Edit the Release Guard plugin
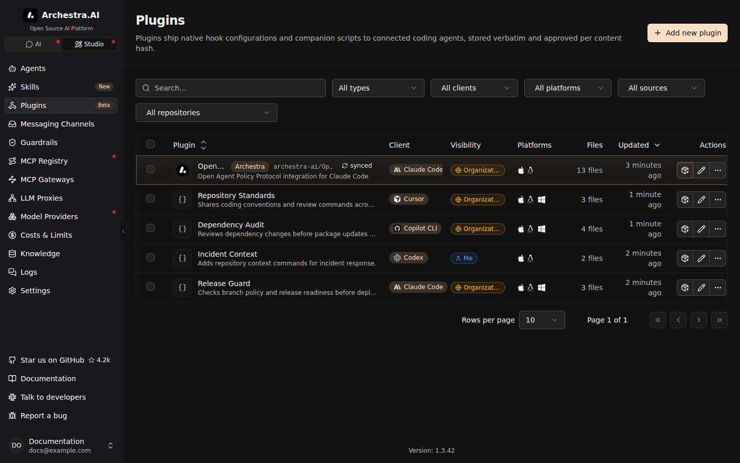The width and height of the screenshot is (740, 463). click(701, 288)
